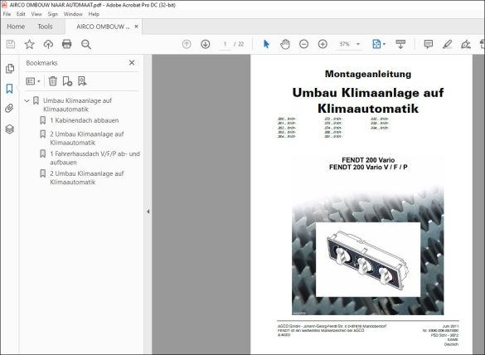Go to bookmark 1 Kabinendach abbauen
Viewport: 485px width, 355px height.
tap(84, 120)
